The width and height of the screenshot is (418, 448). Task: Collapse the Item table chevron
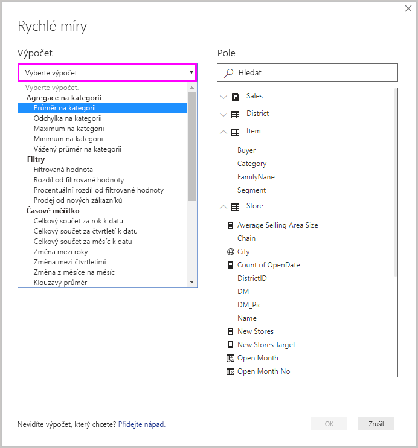click(223, 132)
